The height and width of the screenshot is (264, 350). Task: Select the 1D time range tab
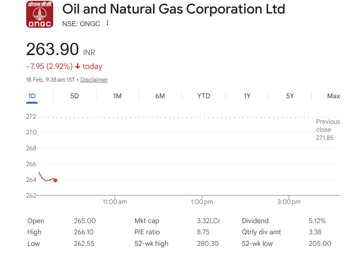[32, 96]
